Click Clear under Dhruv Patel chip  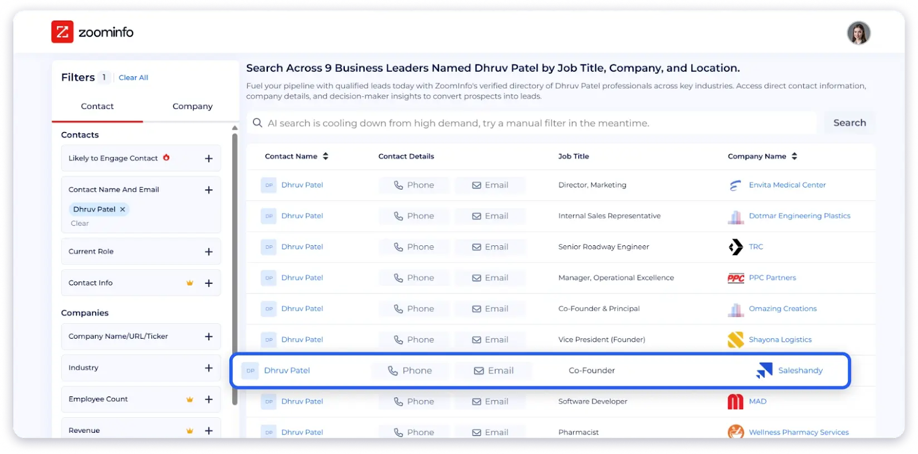coord(80,224)
